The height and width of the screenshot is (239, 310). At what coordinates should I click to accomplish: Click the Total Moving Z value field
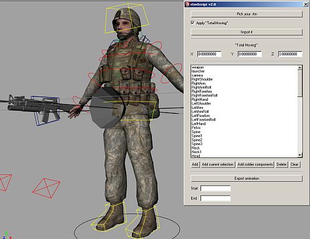[290, 54]
